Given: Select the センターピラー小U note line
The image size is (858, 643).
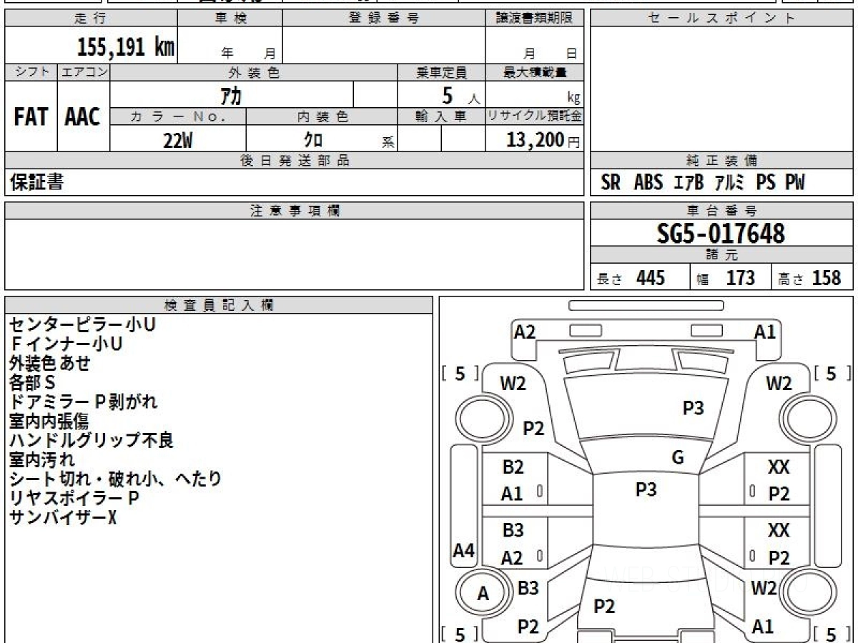Looking at the screenshot, I should tap(82, 324).
